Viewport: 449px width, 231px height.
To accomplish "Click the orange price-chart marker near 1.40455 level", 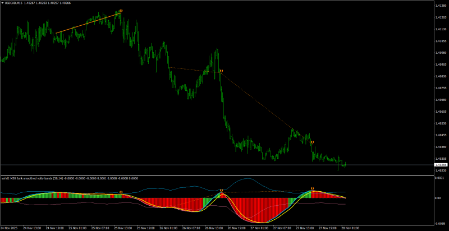I will pyautogui.click(x=313, y=142).
